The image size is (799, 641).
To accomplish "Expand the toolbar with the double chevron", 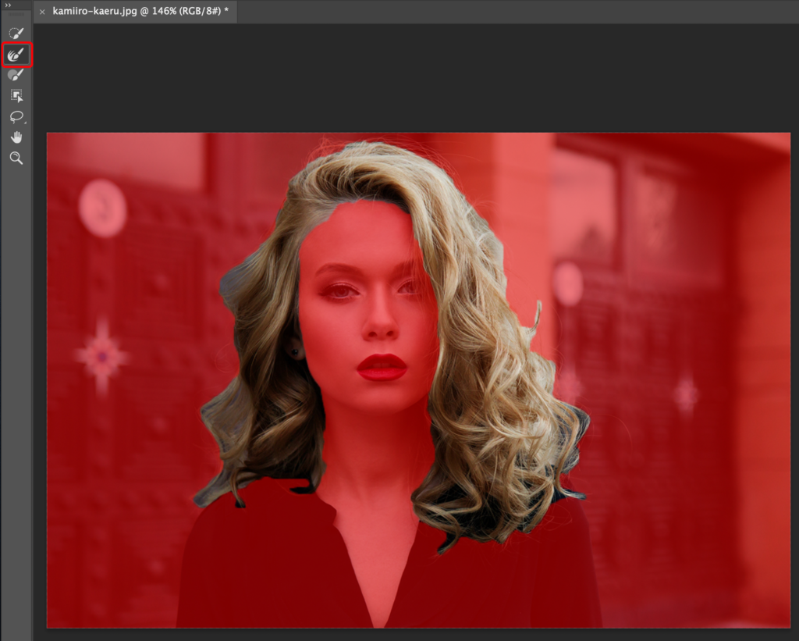I will (x=8, y=5).
